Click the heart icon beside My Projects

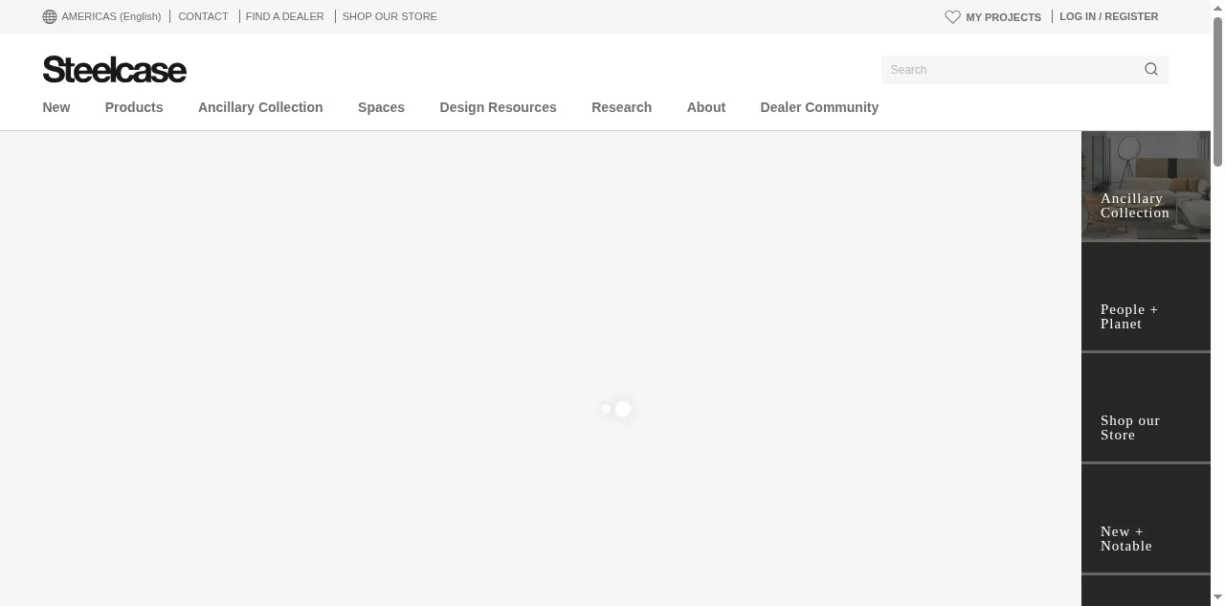pyautogui.click(x=952, y=17)
